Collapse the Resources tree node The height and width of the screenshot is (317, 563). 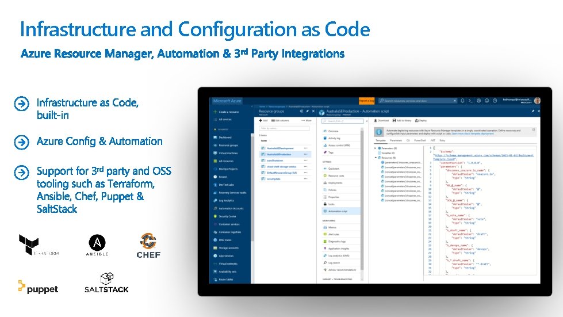376,158
